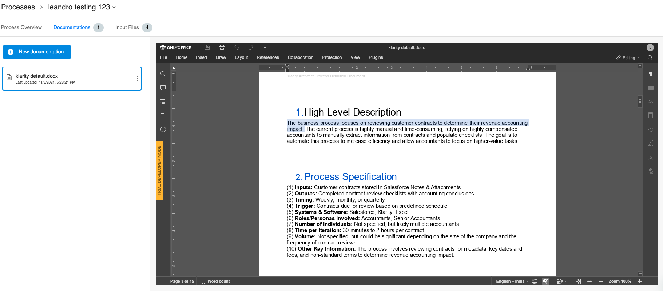Viewport: 663px width, 291px height.
Task: Go to the Process Overview tab
Action: (21, 27)
